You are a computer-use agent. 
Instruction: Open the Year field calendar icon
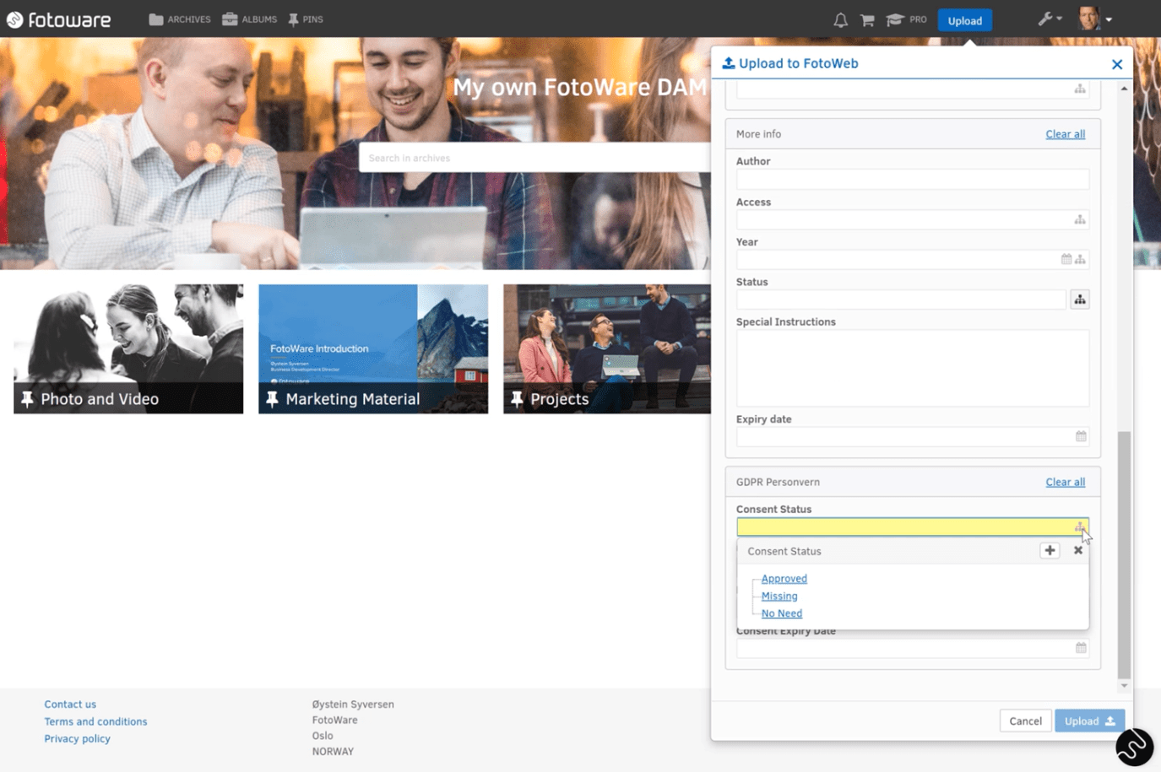click(x=1066, y=259)
